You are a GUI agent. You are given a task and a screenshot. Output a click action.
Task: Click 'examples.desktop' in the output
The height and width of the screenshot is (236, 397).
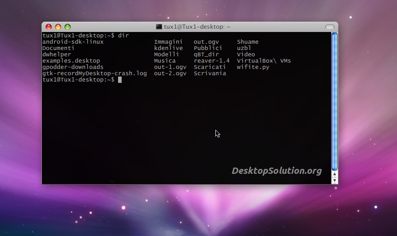(x=71, y=61)
